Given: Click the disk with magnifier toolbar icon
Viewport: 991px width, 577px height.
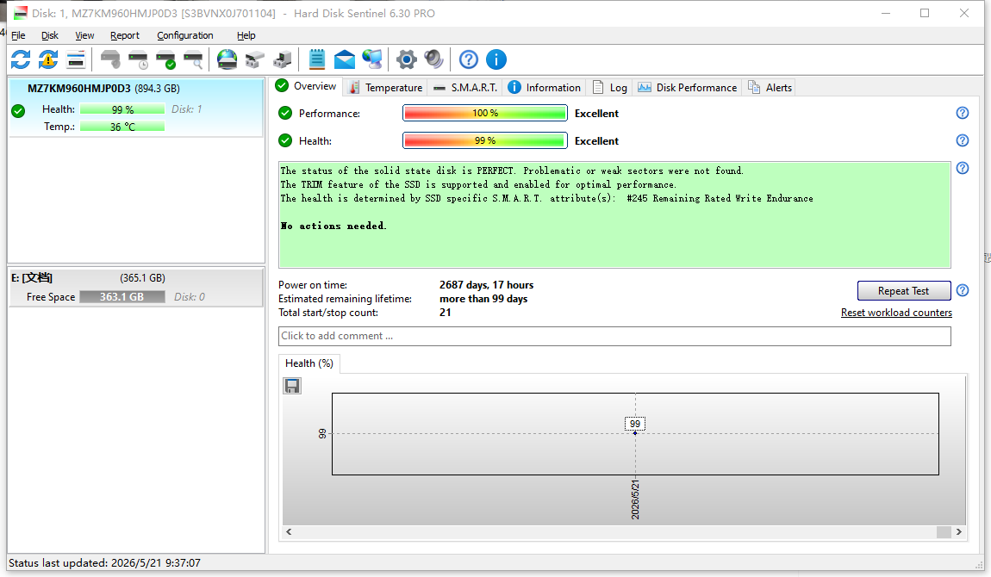Looking at the screenshot, I should point(193,59).
